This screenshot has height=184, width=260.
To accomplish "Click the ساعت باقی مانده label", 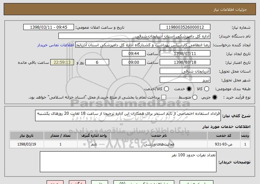I will (x=33, y=62).
